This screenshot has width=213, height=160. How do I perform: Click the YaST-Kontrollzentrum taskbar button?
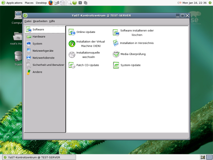click(39, 157)
